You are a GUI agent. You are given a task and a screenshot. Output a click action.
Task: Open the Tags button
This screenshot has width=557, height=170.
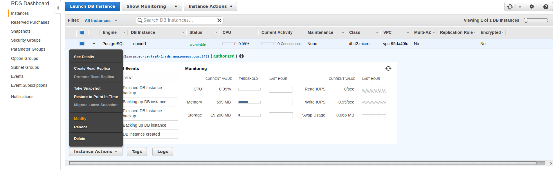137,151
